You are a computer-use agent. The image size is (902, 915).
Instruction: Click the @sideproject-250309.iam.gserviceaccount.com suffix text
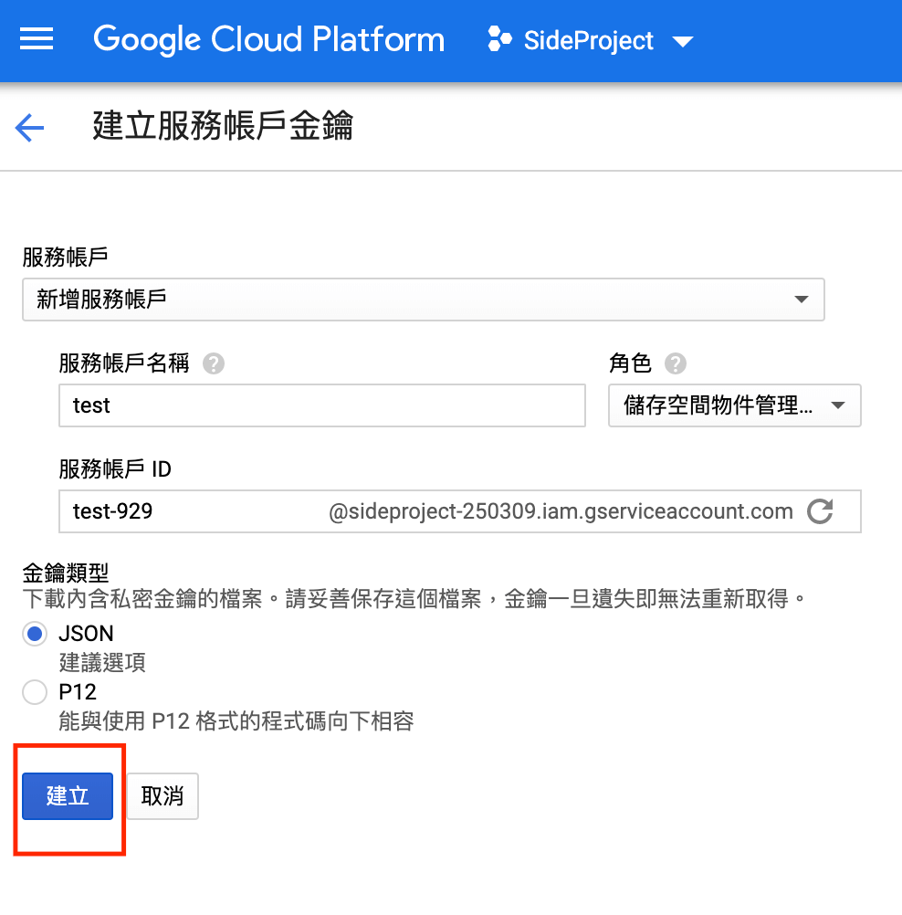tap(561, 511)
